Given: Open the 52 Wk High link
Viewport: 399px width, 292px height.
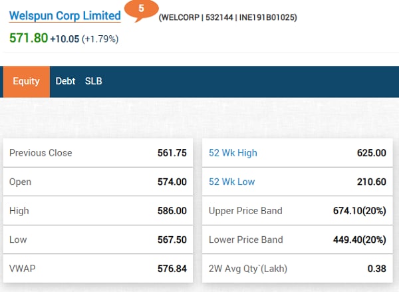Looking at the screenshot, I should [x=233, y=153].
